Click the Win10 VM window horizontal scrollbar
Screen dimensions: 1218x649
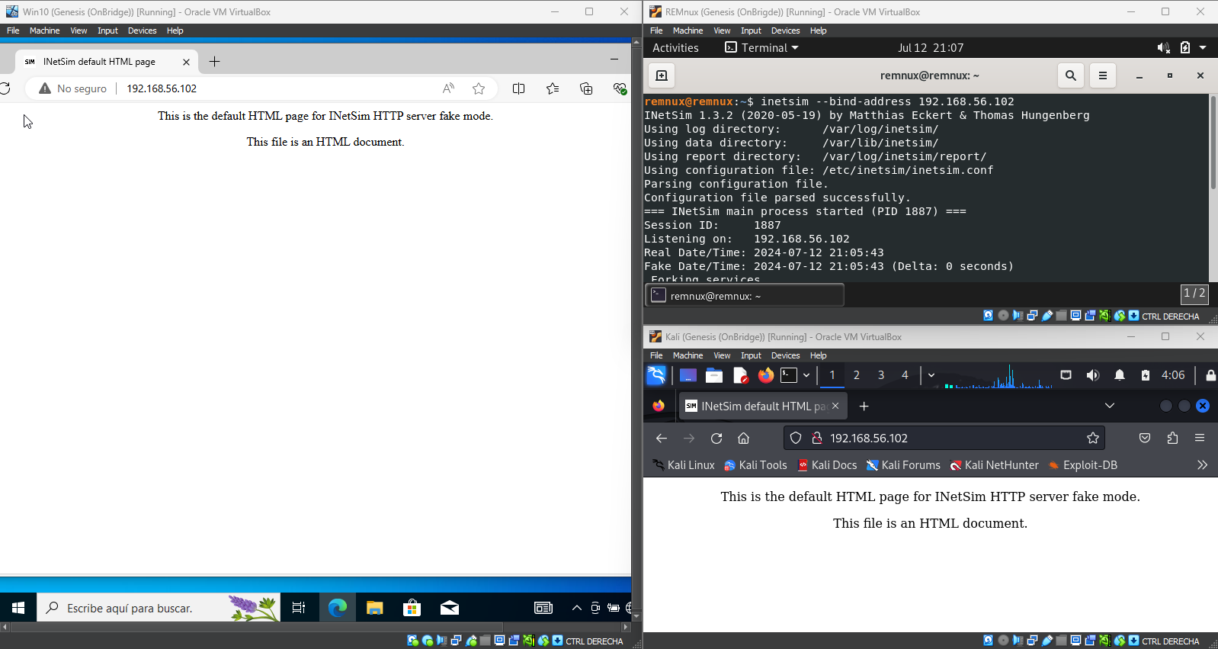pyautogui.click(x=316, y=627)
